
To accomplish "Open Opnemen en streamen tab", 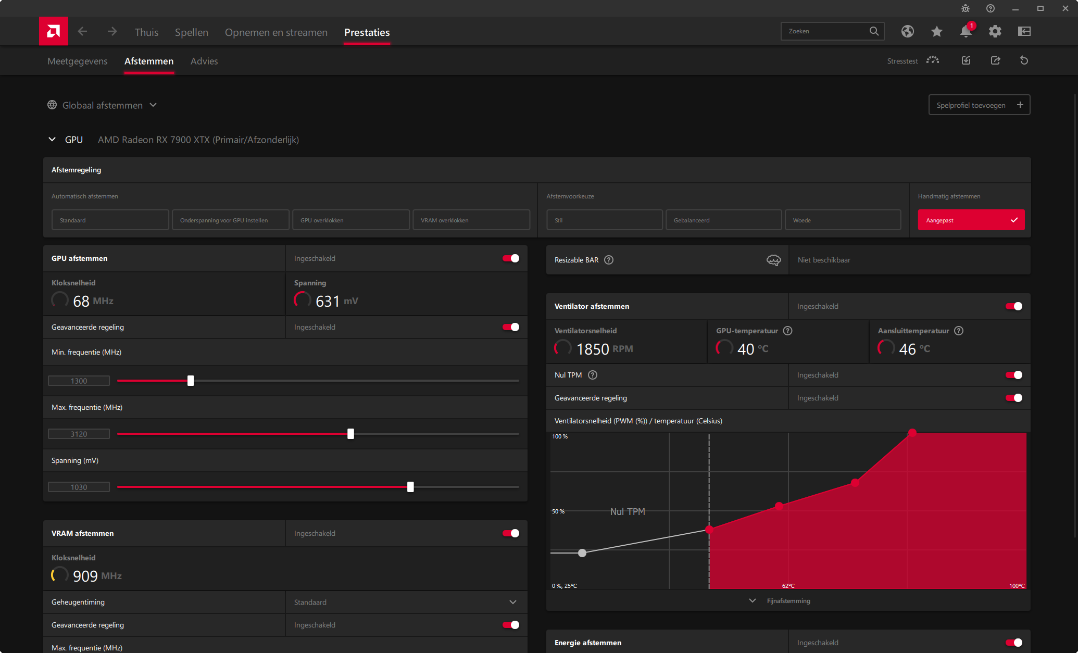I will point(276,32).
